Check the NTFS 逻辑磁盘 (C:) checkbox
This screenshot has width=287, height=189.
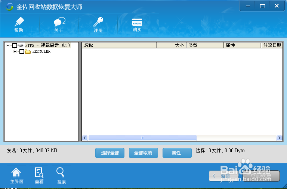pyautogui.click(x=15, y=45)
